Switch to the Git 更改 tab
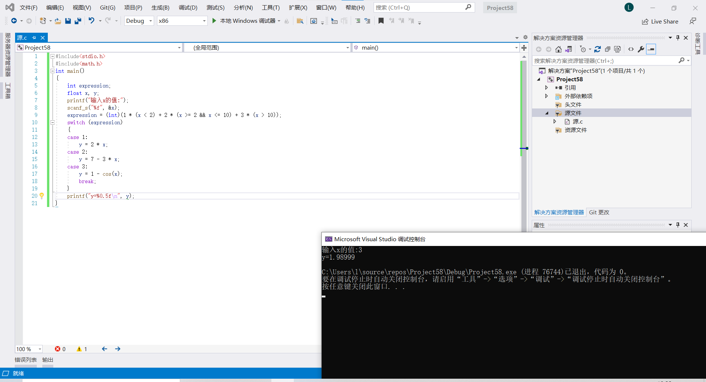 point(599,213)
